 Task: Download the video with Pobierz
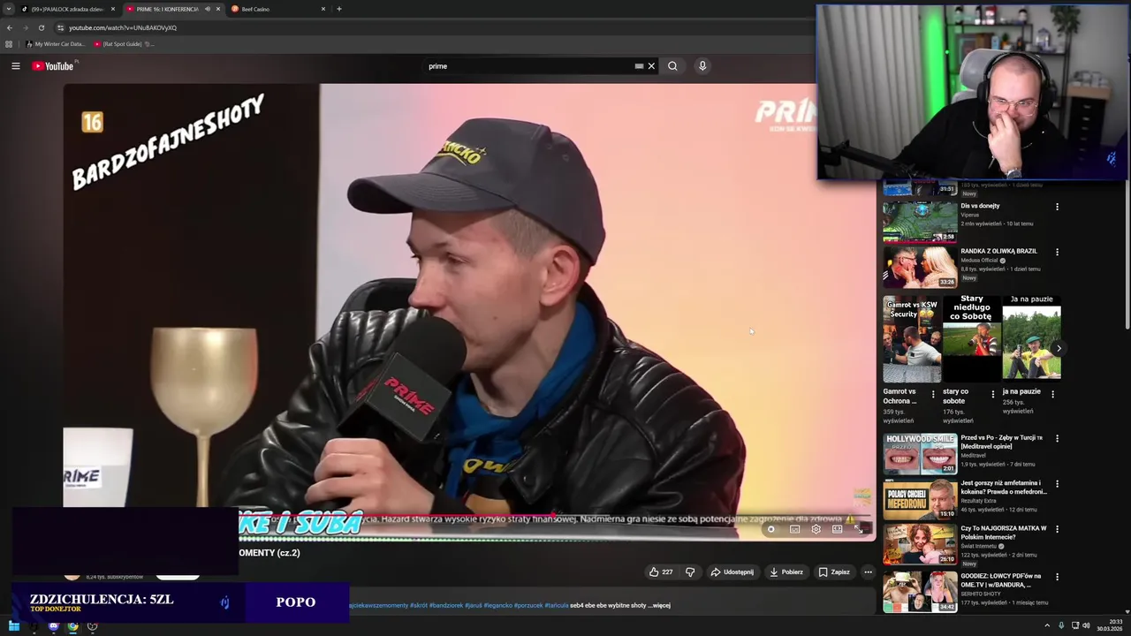(786, 572)
